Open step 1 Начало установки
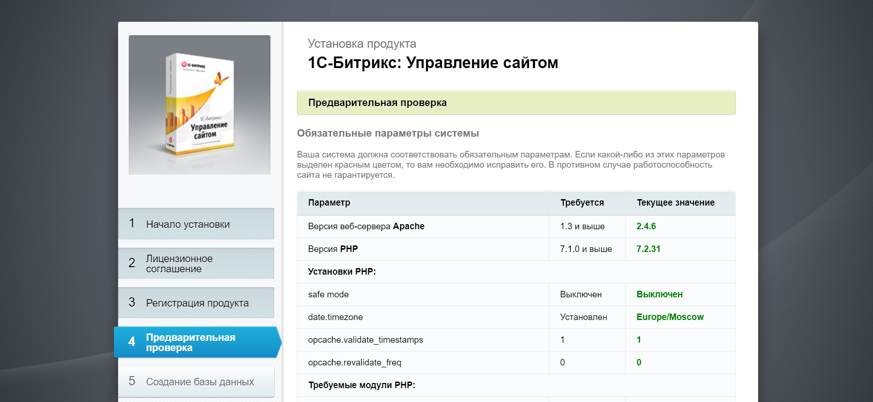 (x=196, y=224)
